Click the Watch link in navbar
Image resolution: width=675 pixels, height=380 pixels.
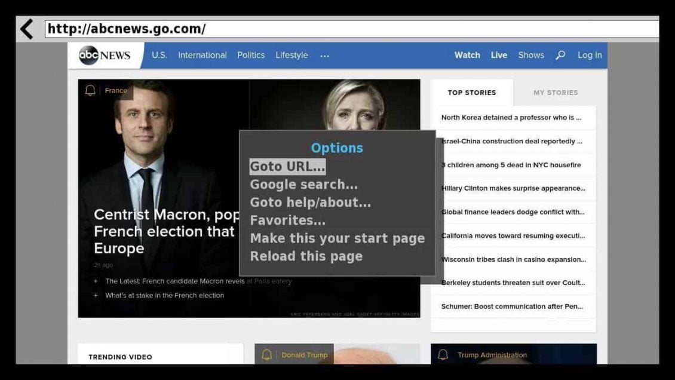click(467, 55)
